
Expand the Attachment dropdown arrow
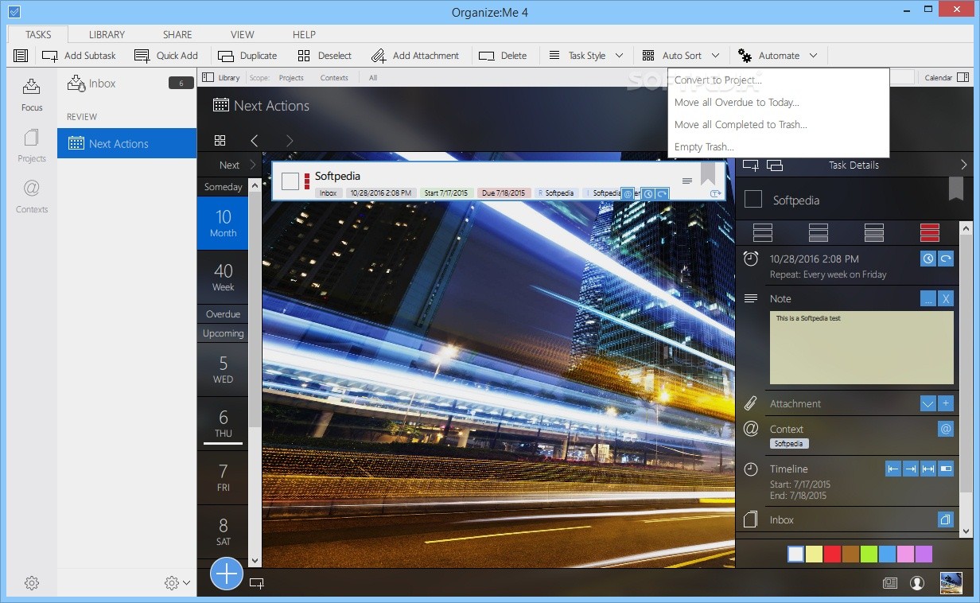coord(928,403)
